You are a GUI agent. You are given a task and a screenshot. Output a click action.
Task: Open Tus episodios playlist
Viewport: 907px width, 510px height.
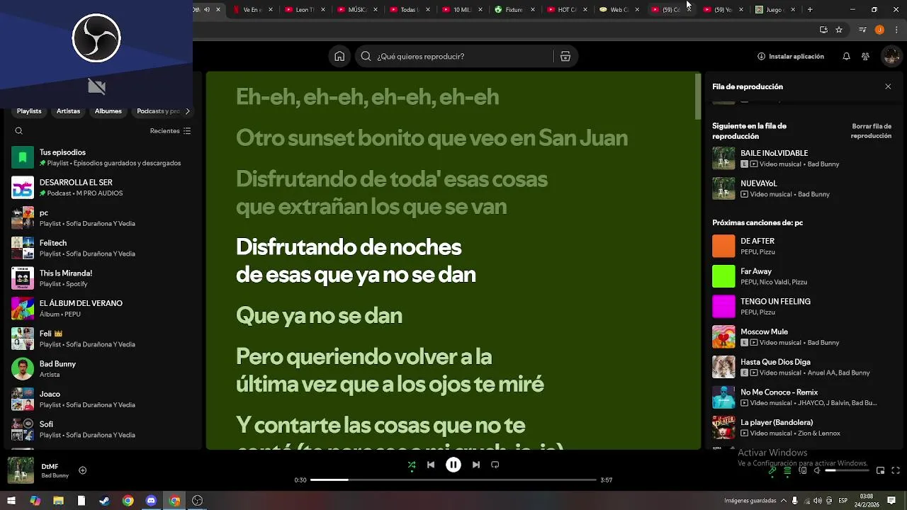coord(101,157)
